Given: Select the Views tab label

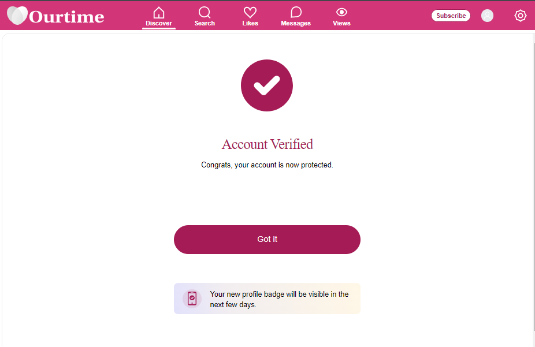Looking at the screenshot, I should click(x=341, y=23).
